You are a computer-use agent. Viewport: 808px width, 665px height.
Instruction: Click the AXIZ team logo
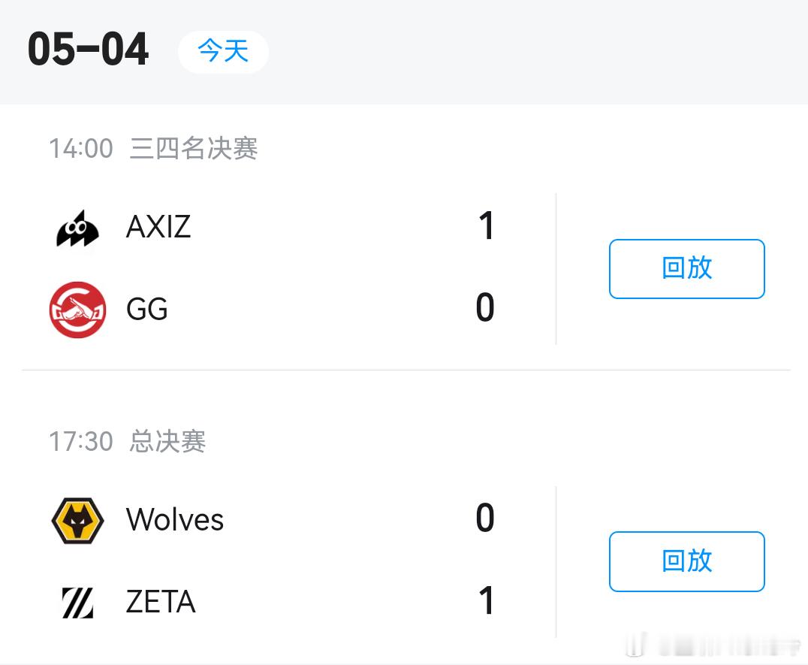[x=77, y=229]
